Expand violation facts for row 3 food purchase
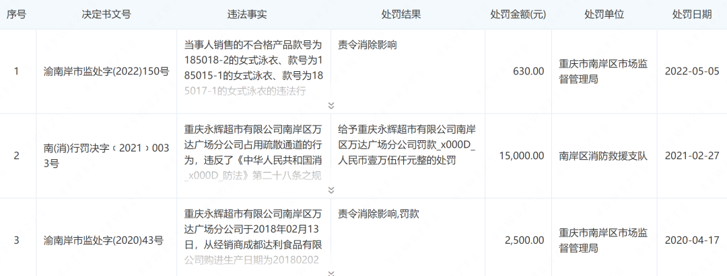Screen dimensions: 727x276 331,273
